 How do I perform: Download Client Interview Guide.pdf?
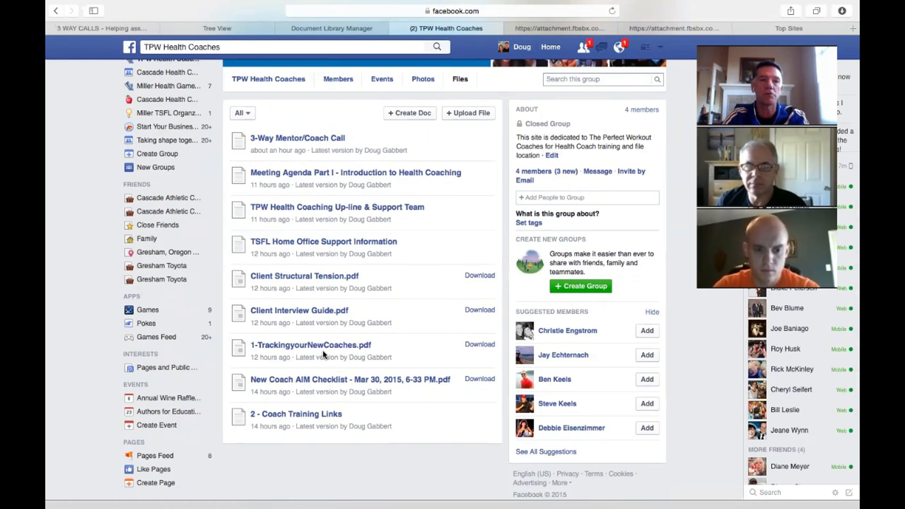coord(480,310)
